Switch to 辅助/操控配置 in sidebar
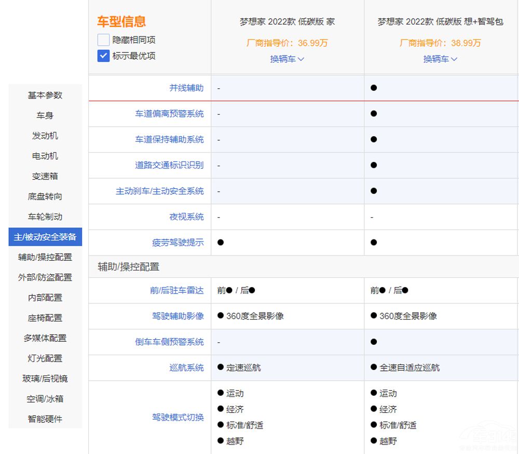Image resolution: width=519 pixels, height=454 pixels. (x=45, y=257)
